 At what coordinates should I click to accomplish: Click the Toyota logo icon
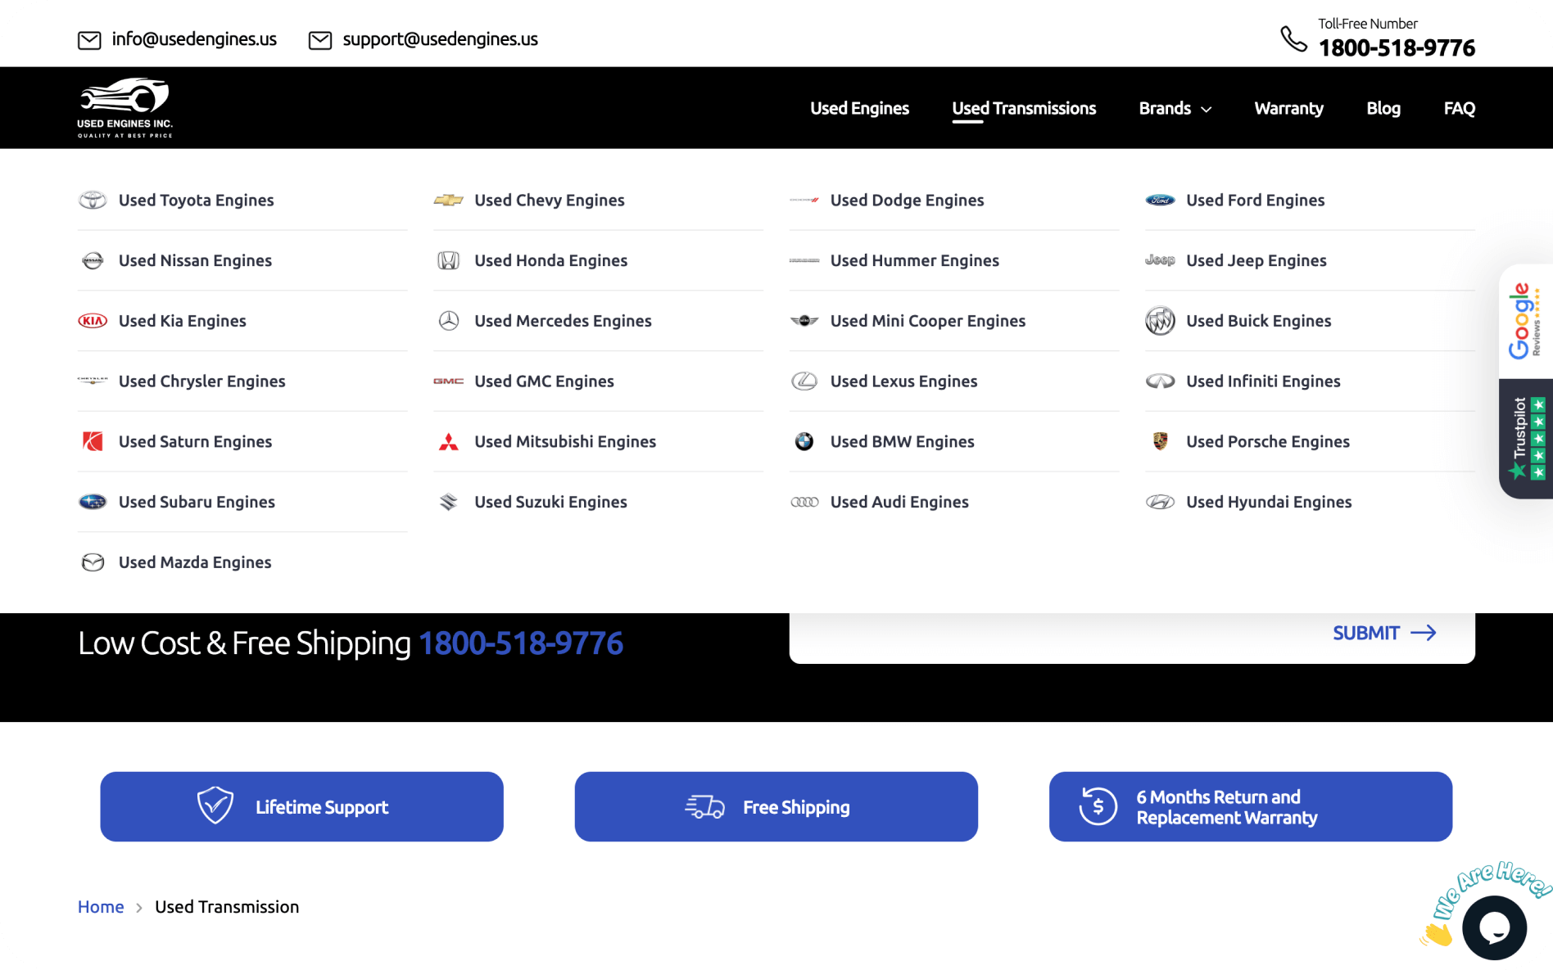(93, 200)
